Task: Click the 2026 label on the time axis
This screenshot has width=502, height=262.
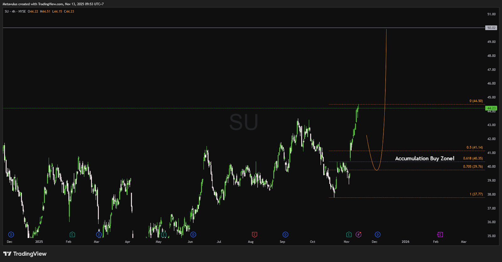Action: [x=405, y=242]
